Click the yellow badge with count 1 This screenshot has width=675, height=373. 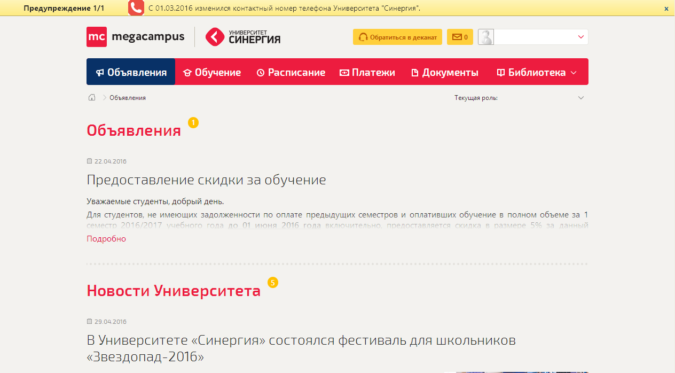[193, 123]
